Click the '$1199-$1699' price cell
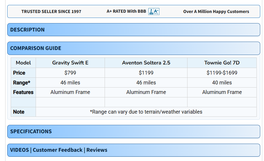Image resolution: width=264 pixels, height=161 pixels. click(222, 73)
